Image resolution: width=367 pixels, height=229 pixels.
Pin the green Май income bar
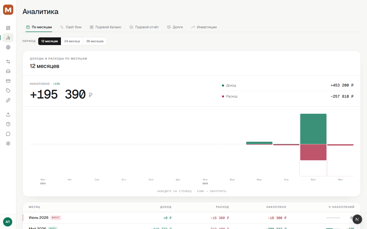point(313,129)
